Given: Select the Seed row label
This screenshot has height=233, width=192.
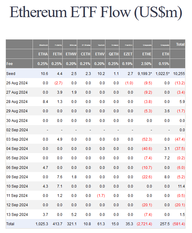Looking at the screenshot, I should pyautogui.click(x=11, y=74).
